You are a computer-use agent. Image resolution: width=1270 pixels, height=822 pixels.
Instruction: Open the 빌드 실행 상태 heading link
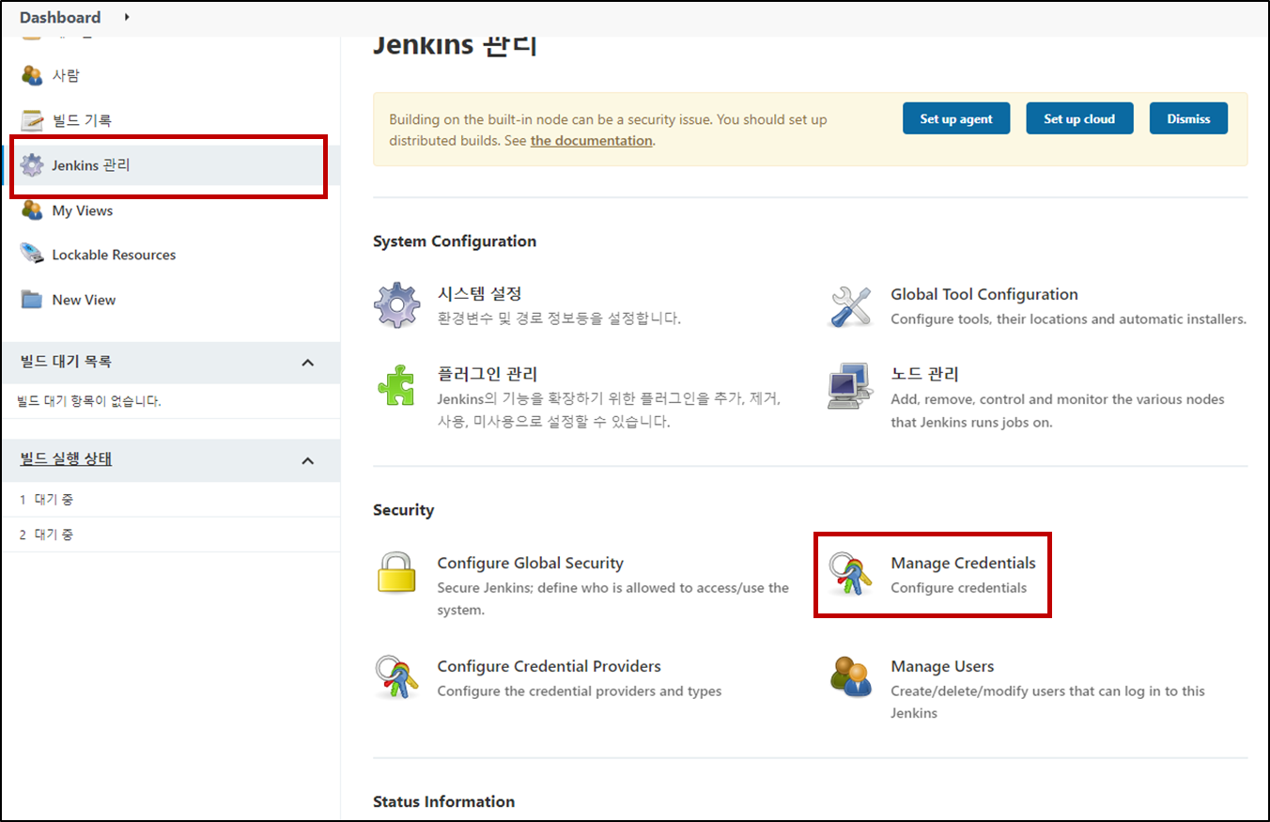(66, 459)
